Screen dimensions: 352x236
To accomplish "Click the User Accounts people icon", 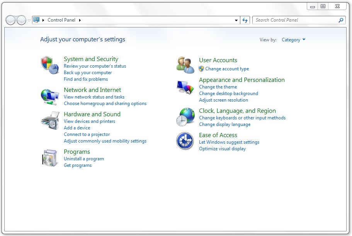I will (185, 65).
